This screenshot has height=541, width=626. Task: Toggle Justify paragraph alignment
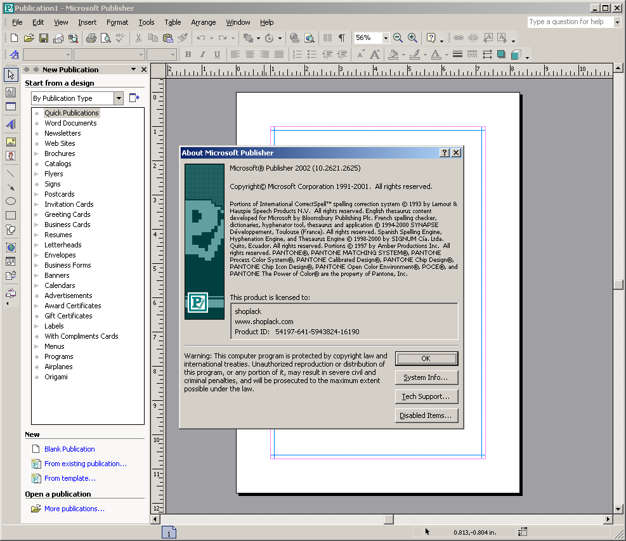coord(279,55)
